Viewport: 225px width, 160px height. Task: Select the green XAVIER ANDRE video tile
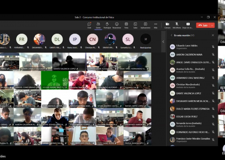click(54, 79)
